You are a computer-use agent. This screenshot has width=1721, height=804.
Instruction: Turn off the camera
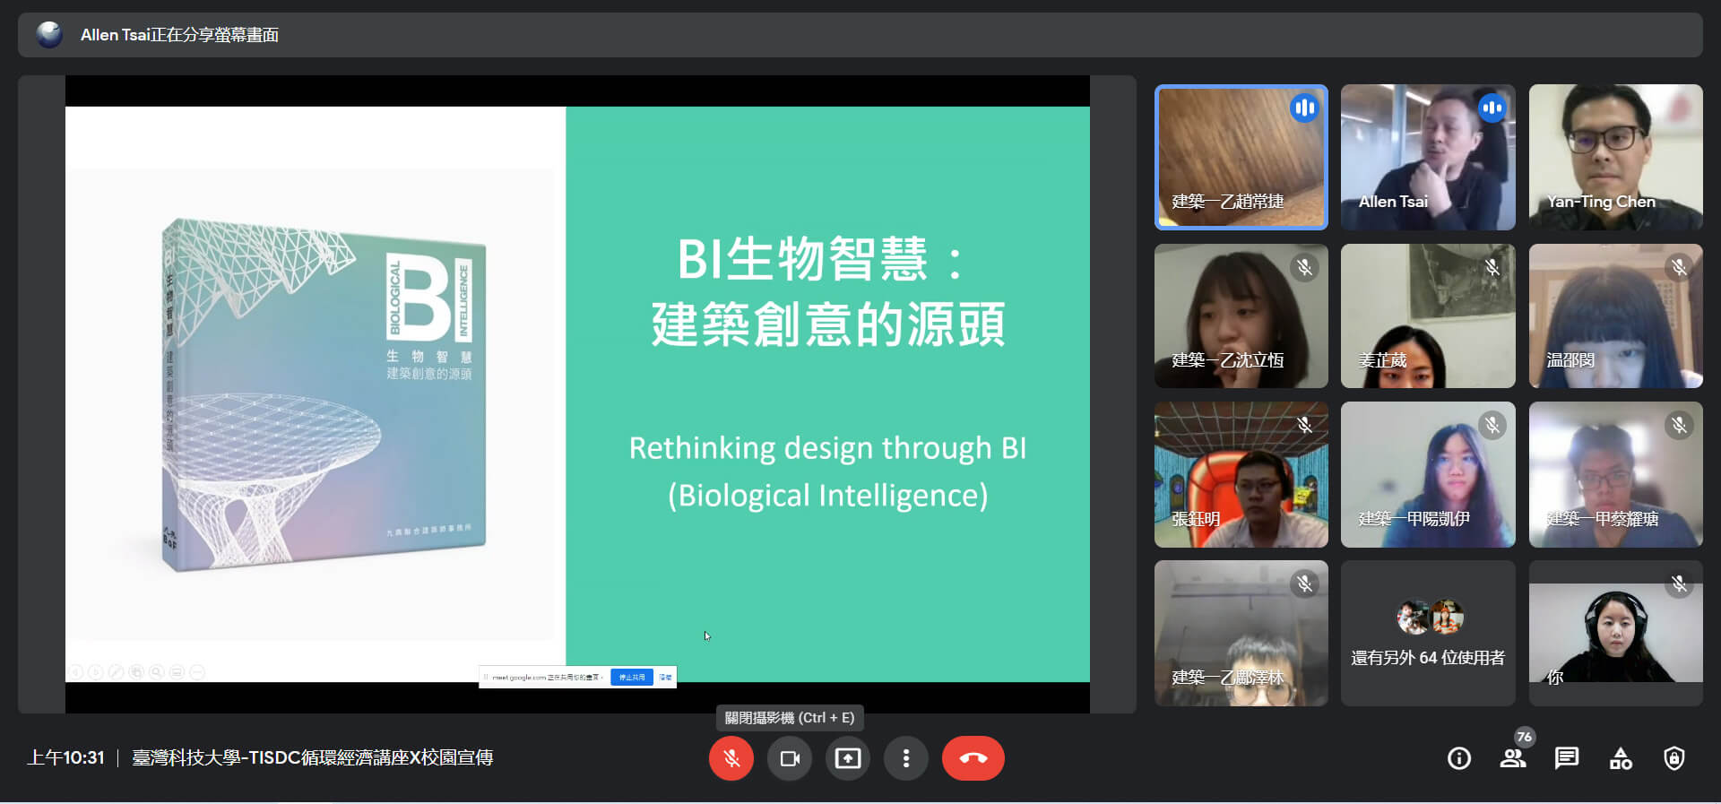[790, 758]
